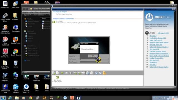Click McAfee Security Scan desktop icon
Screen dimensions: 178x100
(5, 53)
